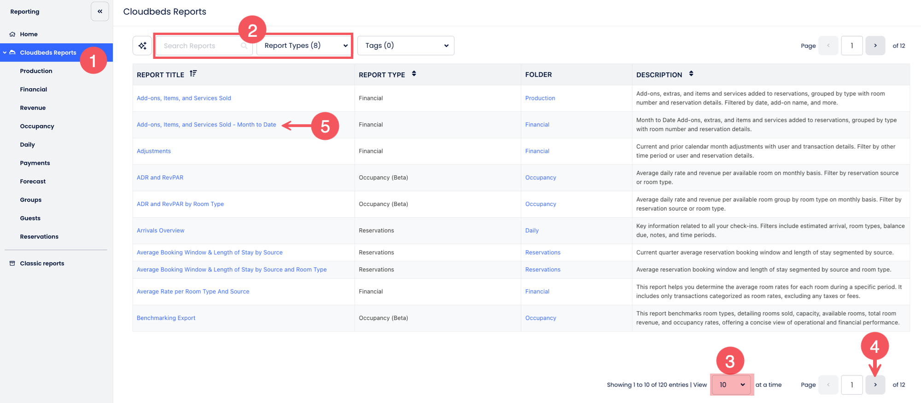
Task: Change entries per page dropdown showing 10
Action: 732,385
